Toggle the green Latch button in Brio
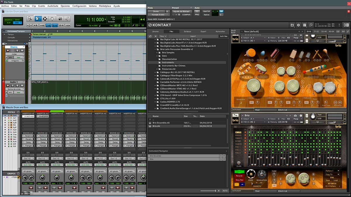351x197 pixels. (x=239, y=172)
